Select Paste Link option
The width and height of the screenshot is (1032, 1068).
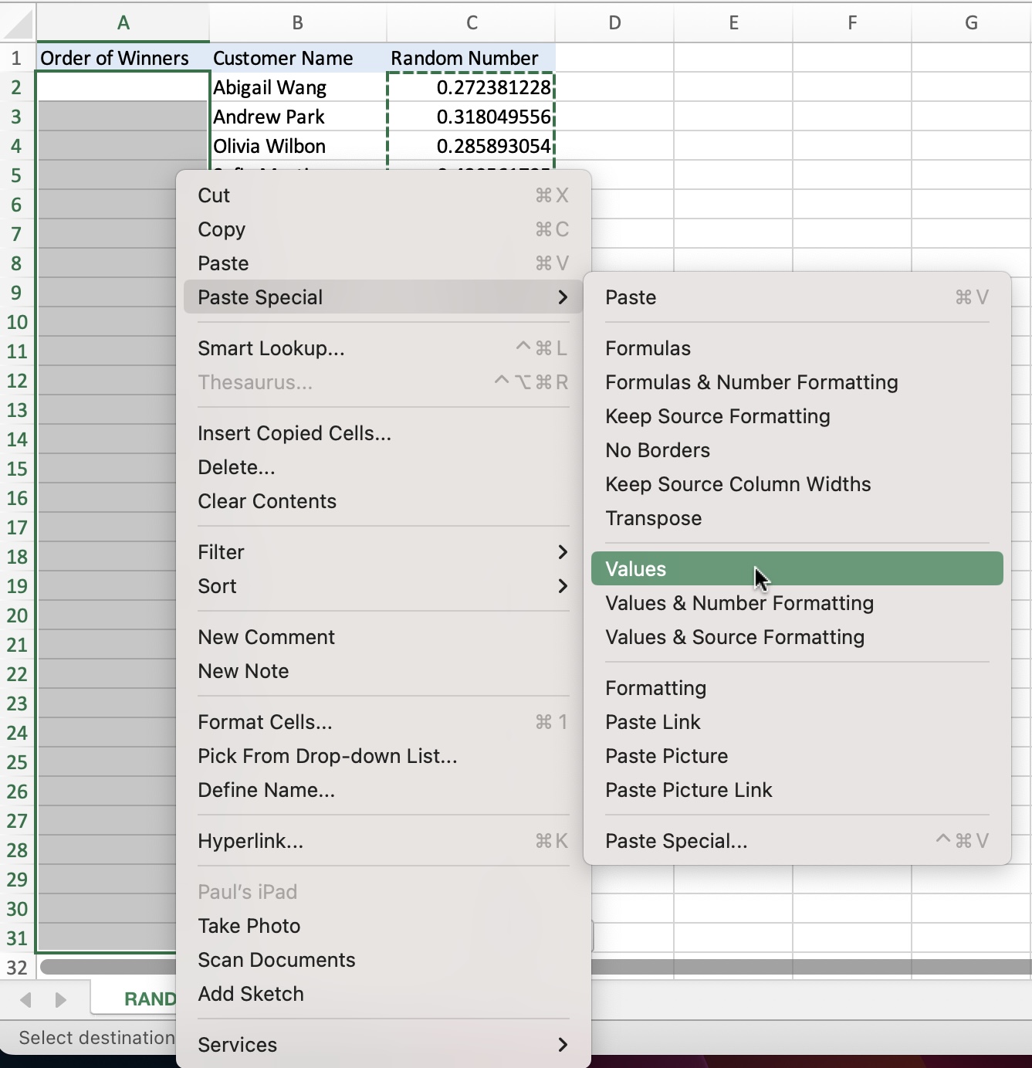pos(797,722)
